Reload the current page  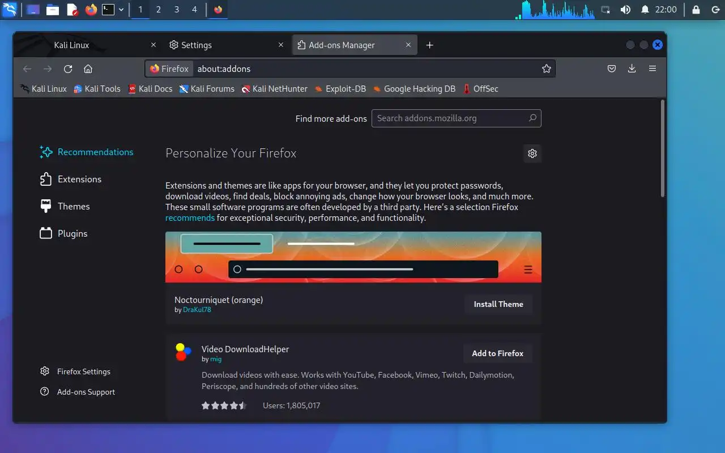[x=68, y=69]
